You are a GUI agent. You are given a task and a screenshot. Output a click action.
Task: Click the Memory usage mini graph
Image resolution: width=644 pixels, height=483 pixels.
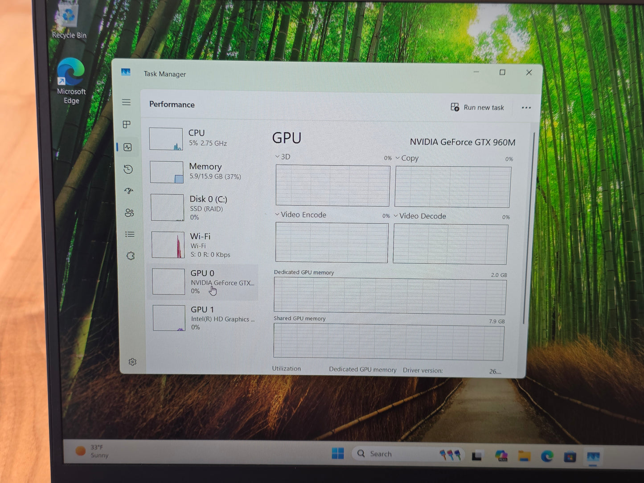tap(167, 172)
